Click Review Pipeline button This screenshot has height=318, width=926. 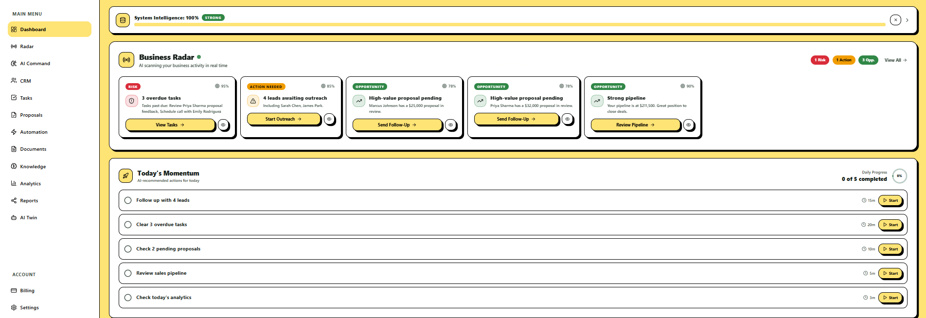[x=635, y=125]
